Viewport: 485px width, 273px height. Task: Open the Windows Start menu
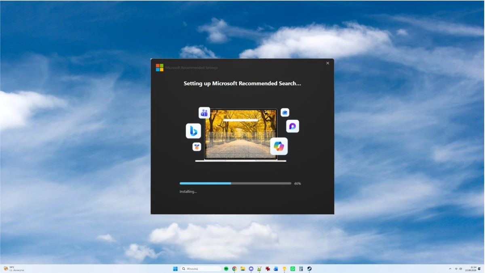[175, 269]
